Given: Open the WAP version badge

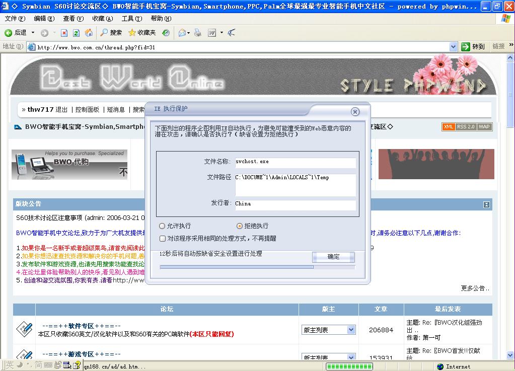Looking at the screenshot, I should 484,127.
